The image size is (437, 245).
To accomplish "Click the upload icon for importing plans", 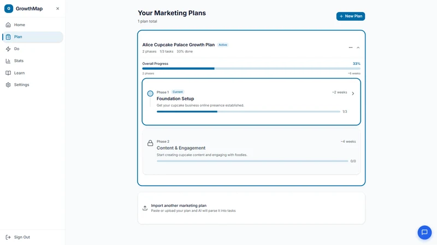I will [x=145, y=208].
